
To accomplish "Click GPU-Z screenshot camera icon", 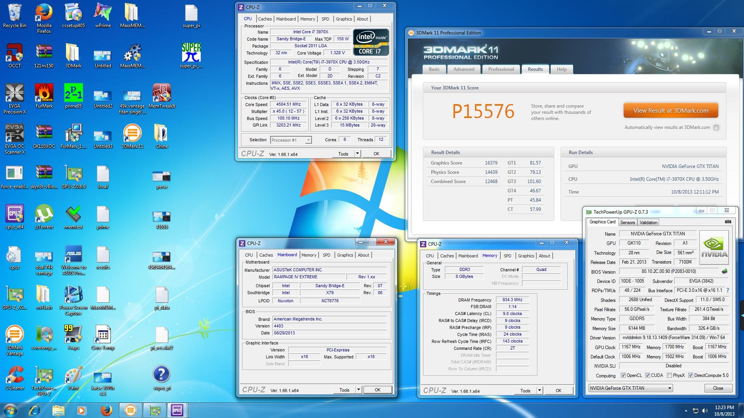I will (728, 222).
